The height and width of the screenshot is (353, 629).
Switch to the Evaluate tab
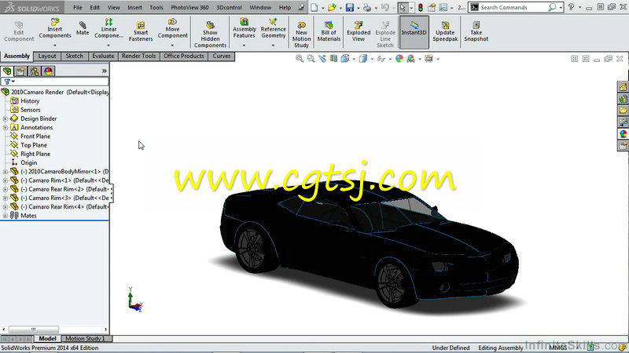[x=103, y=56]
